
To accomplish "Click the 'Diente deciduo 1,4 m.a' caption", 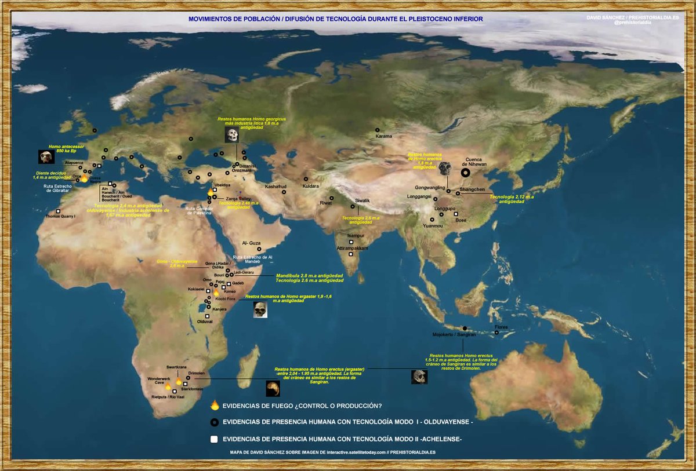I will point(53,174).
